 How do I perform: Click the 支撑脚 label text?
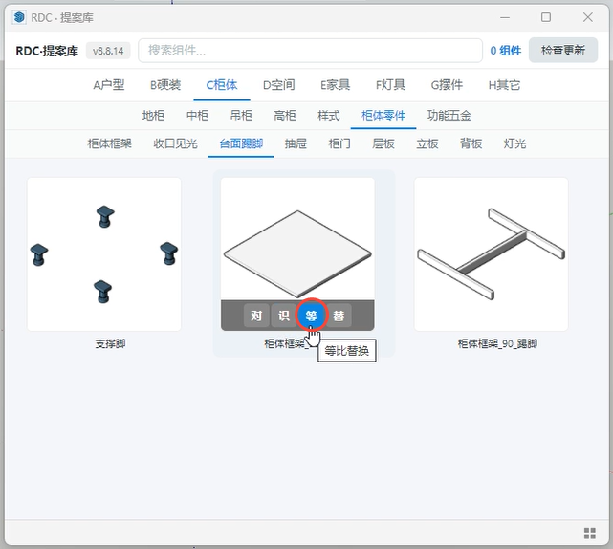tap(110, 343)
